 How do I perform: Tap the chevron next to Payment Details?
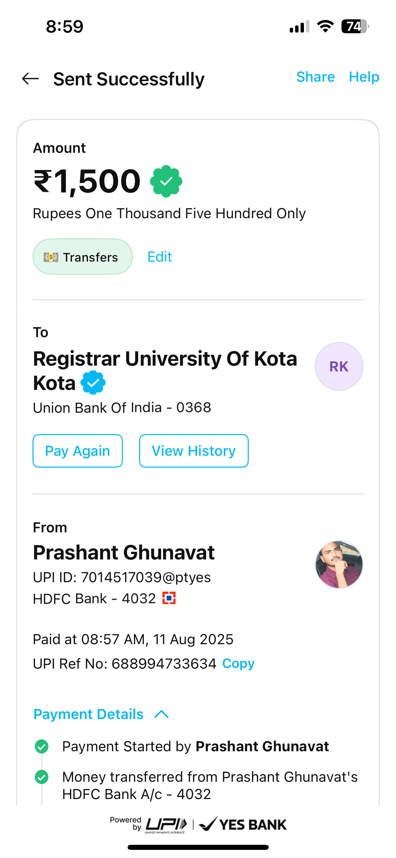click(x=161, y=714)
